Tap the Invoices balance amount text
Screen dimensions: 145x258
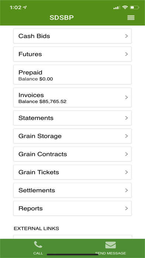coord(53,102)
